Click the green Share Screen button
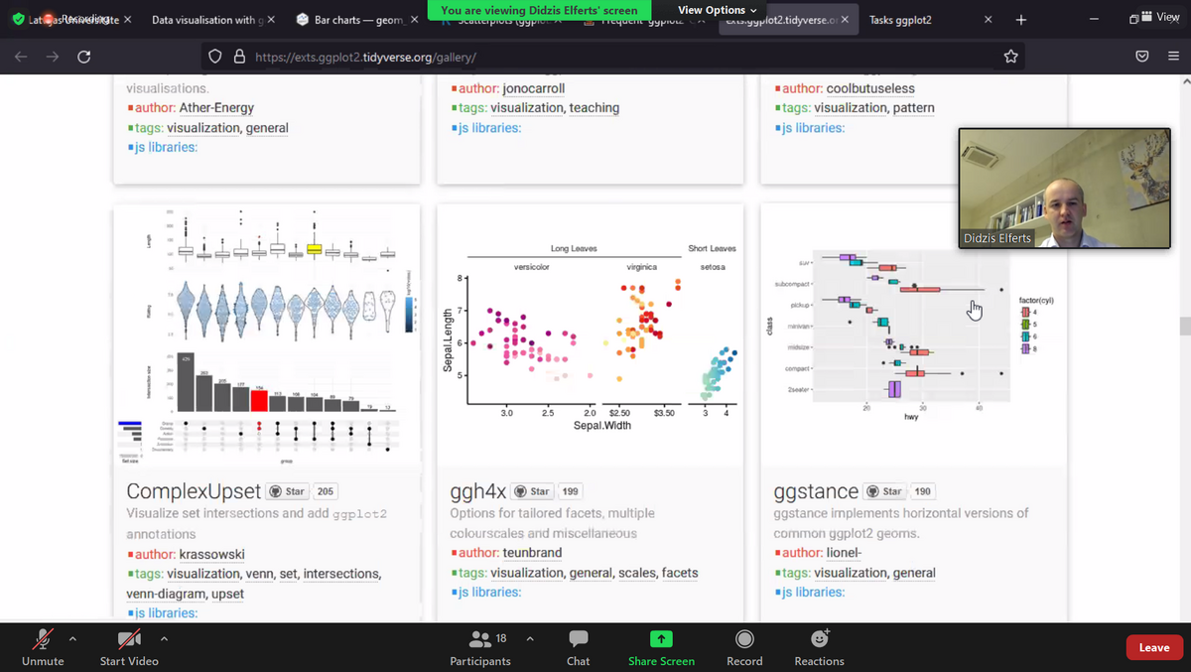1191x672 pixels. point(661,646)
